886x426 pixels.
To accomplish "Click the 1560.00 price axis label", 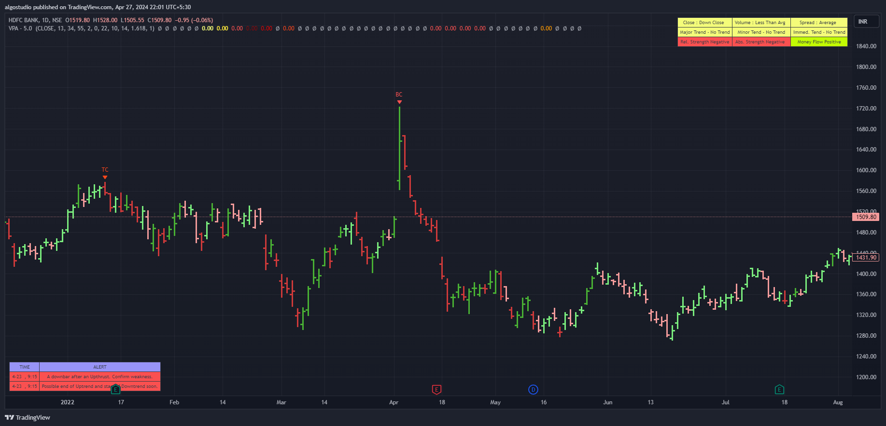I will click(866, 191).
